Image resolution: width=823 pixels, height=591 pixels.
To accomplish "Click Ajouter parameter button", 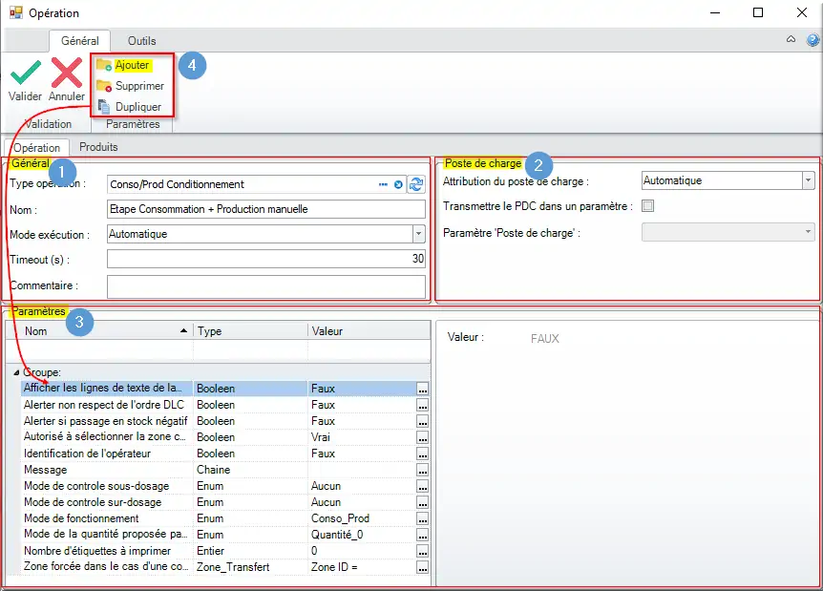I will pyautogui.click(x=124, y=65).
